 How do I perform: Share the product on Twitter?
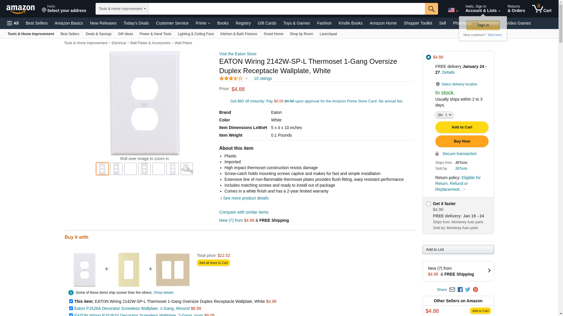tap(468, 290)
